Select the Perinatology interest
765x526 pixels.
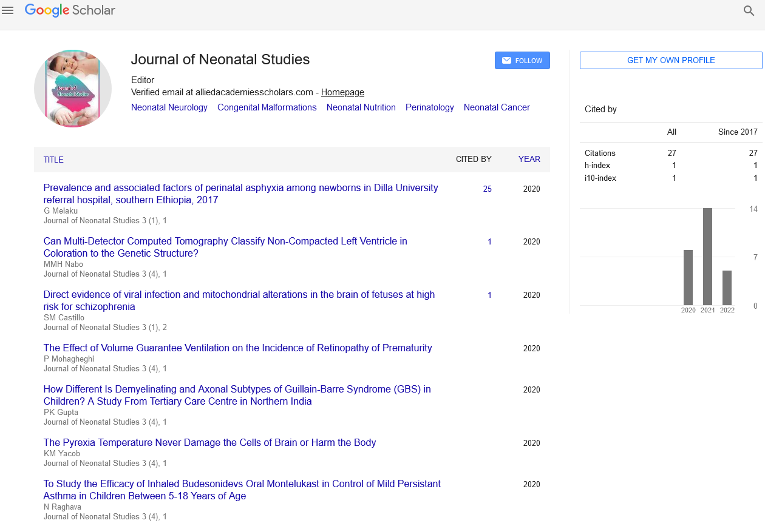[430, 107]
